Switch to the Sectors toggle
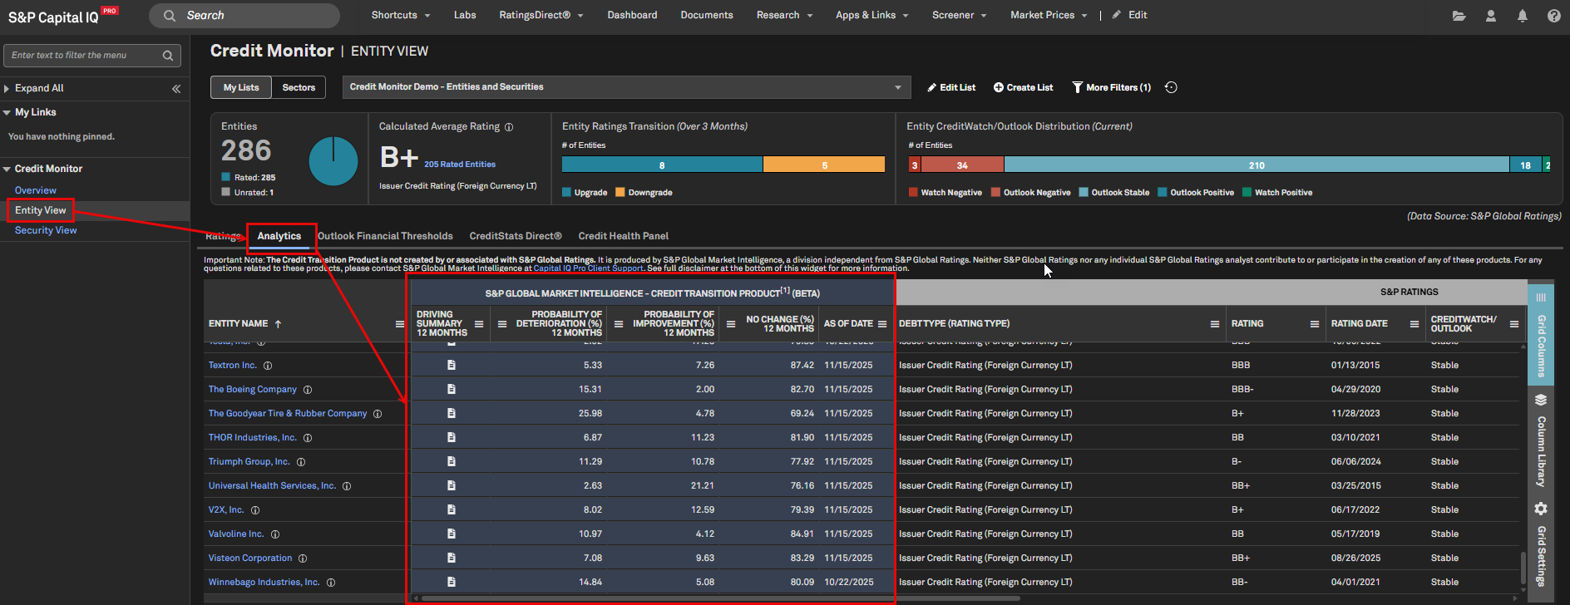Viewport: 1570px width, 605px height. [x=299, y=87]
